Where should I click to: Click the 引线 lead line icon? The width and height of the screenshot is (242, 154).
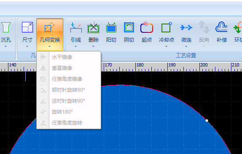[x=76, y=27]
